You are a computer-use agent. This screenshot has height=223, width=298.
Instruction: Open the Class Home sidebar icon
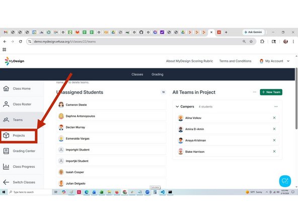(6, 88)
